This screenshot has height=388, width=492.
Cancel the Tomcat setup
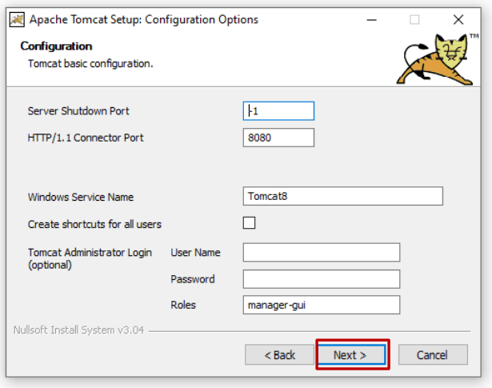tap(433, 354)
